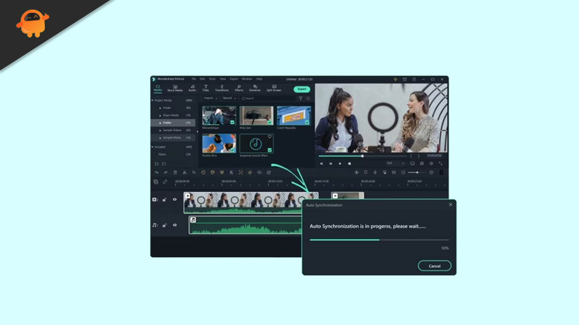
Task: Click the Speed clock icon
Action: pyautogui.click(x=203, y=173)
